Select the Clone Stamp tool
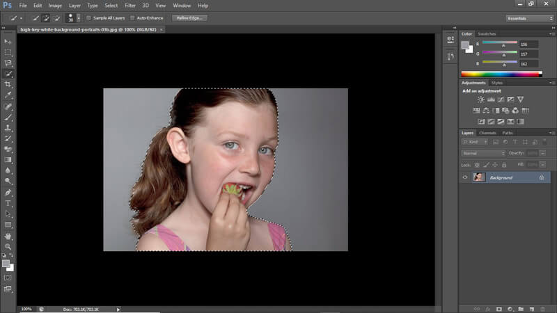 coord(8,128)
